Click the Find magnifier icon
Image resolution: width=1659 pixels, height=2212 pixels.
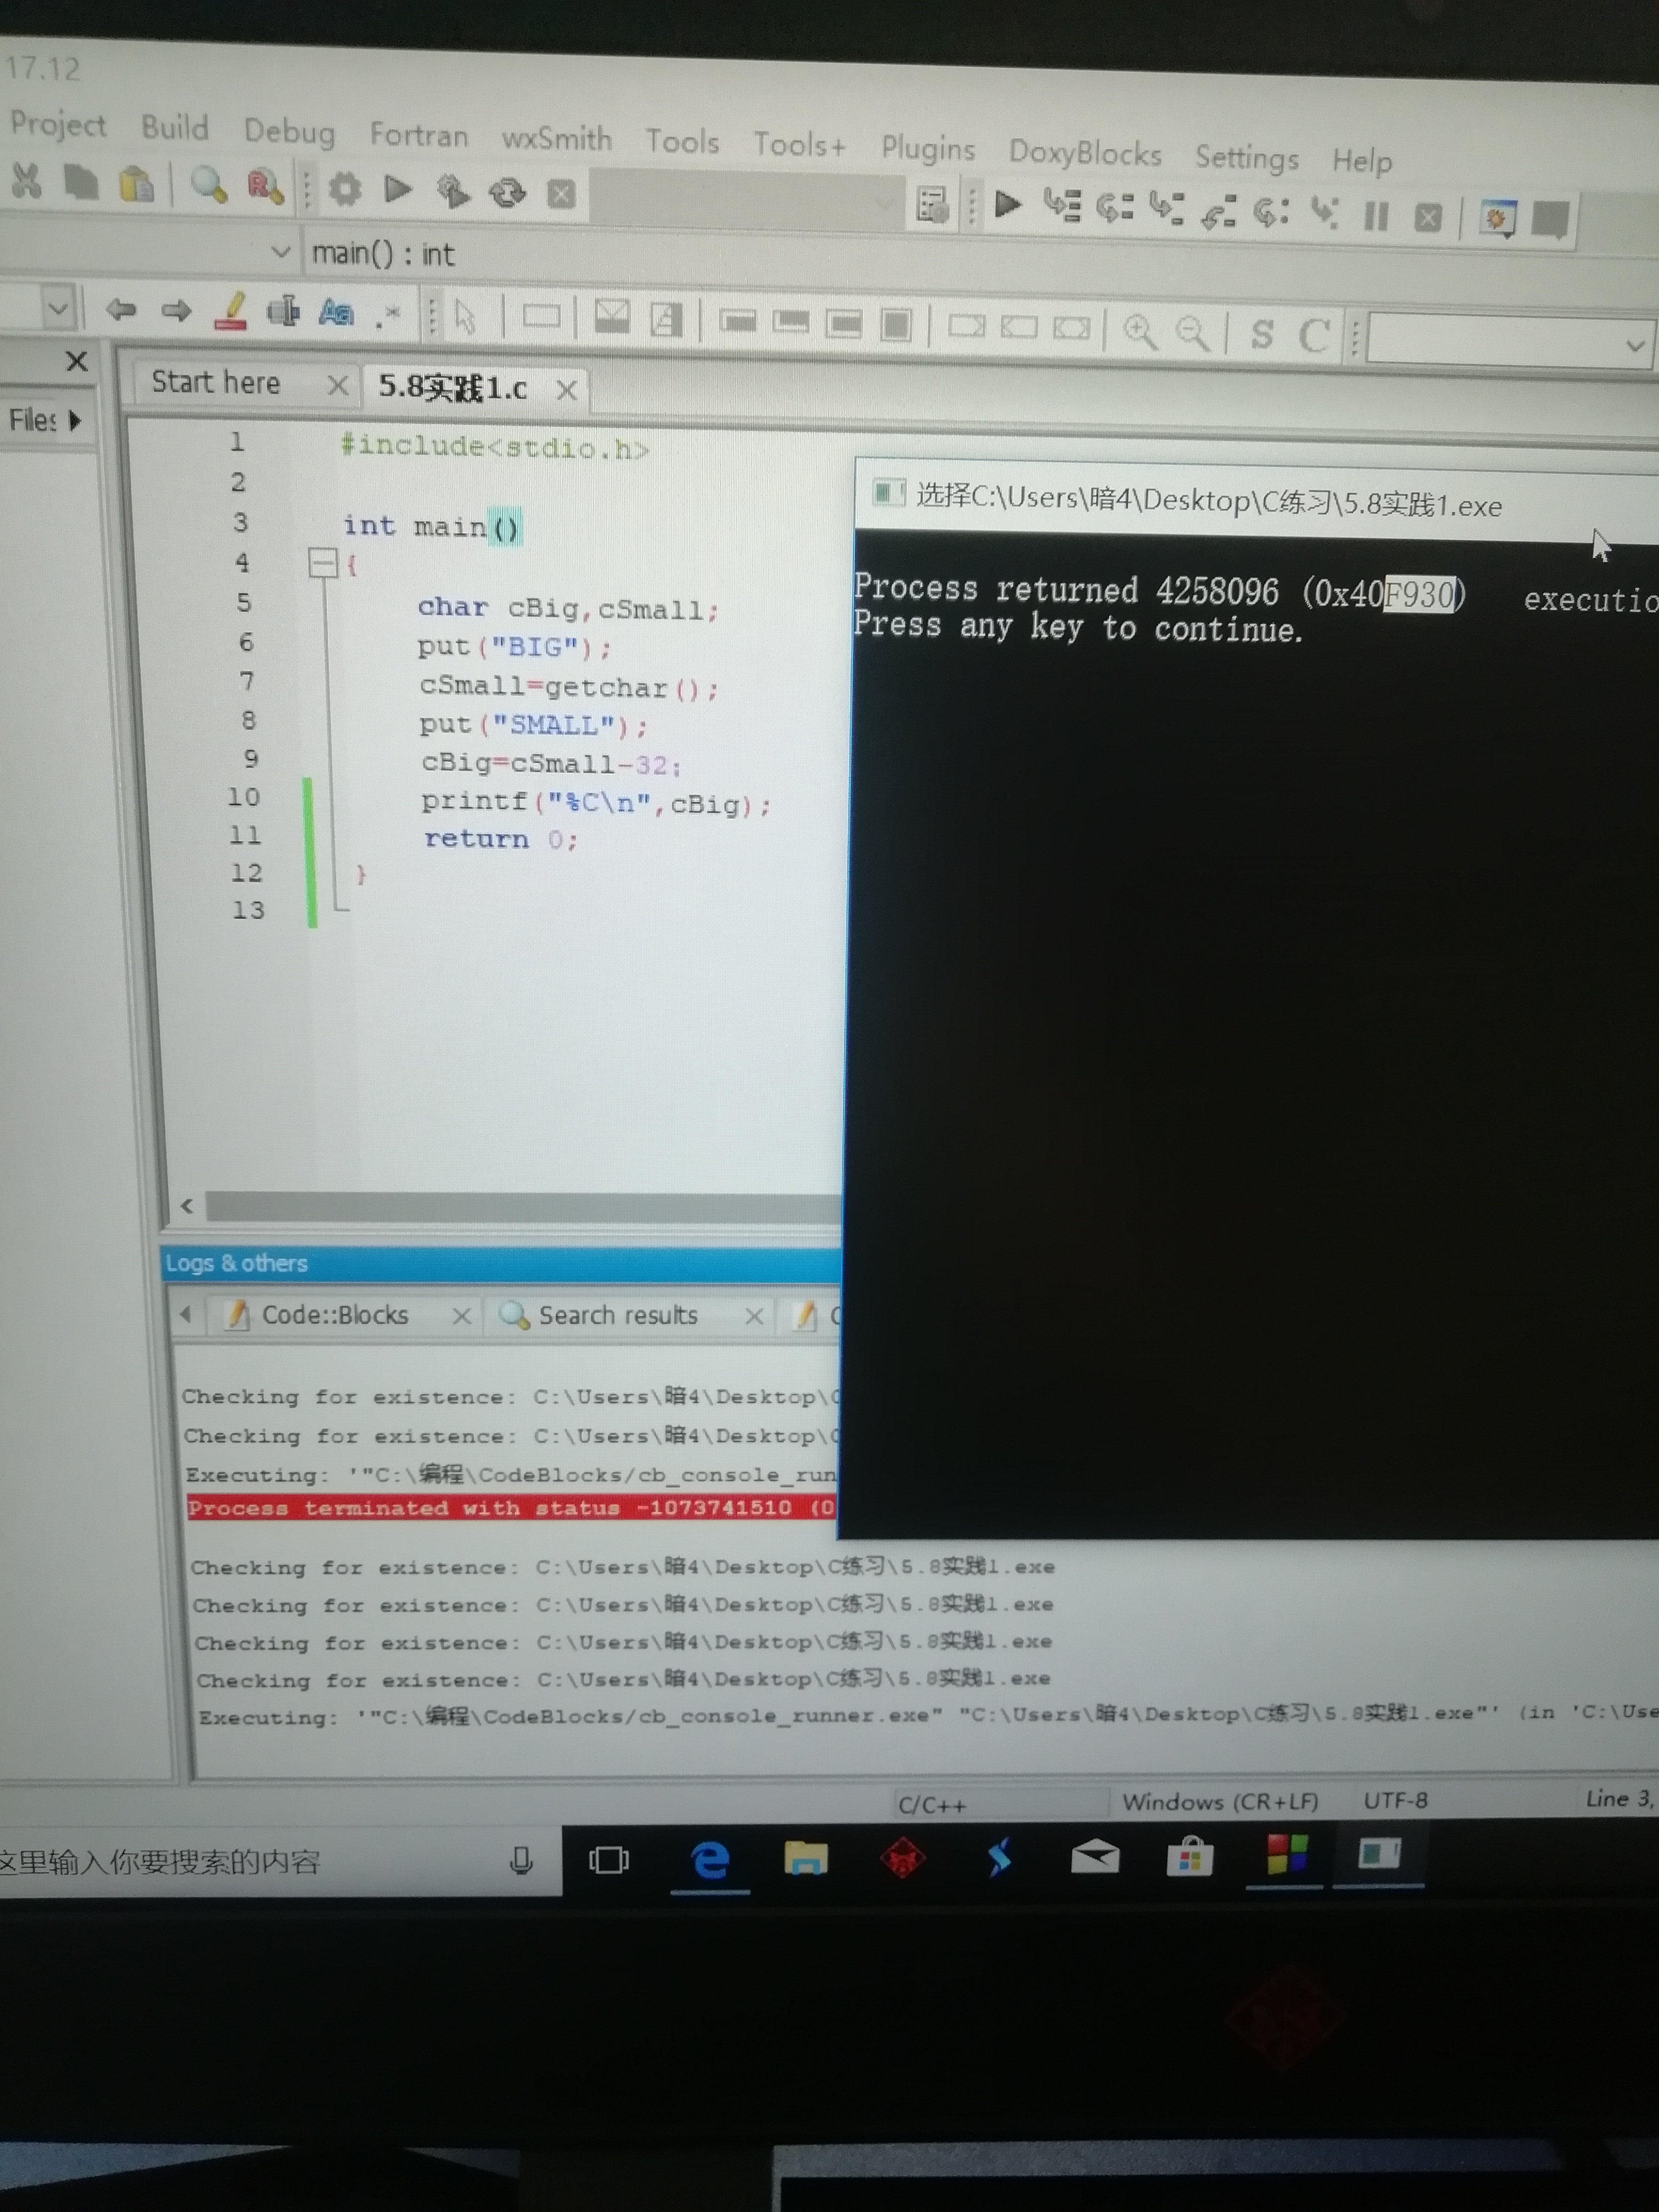[208, 185]
